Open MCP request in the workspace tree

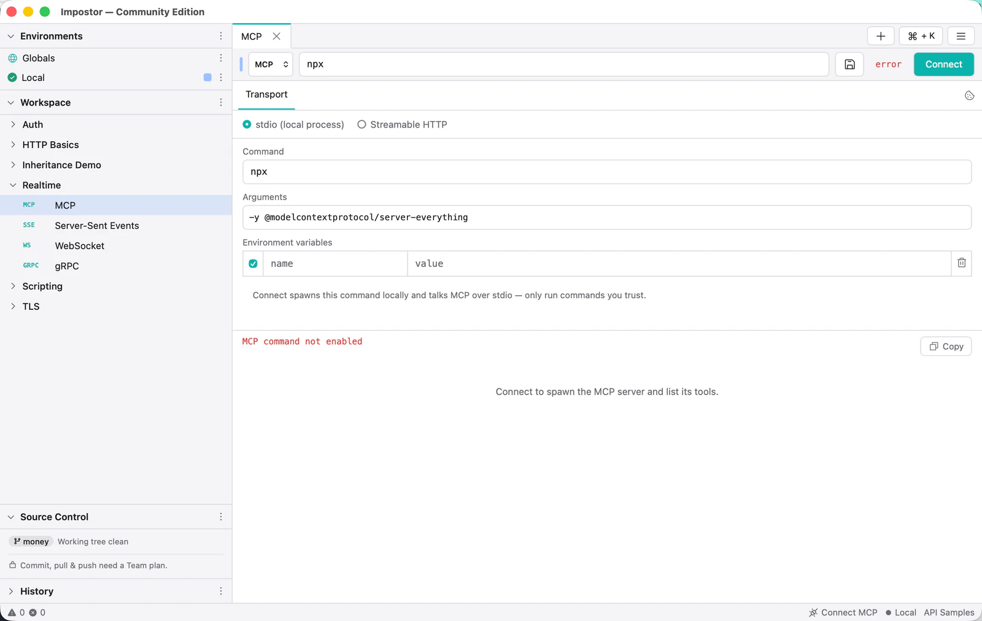116,205
